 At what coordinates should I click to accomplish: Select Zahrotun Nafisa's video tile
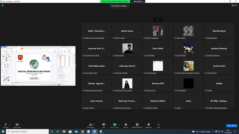pos(158,101)
